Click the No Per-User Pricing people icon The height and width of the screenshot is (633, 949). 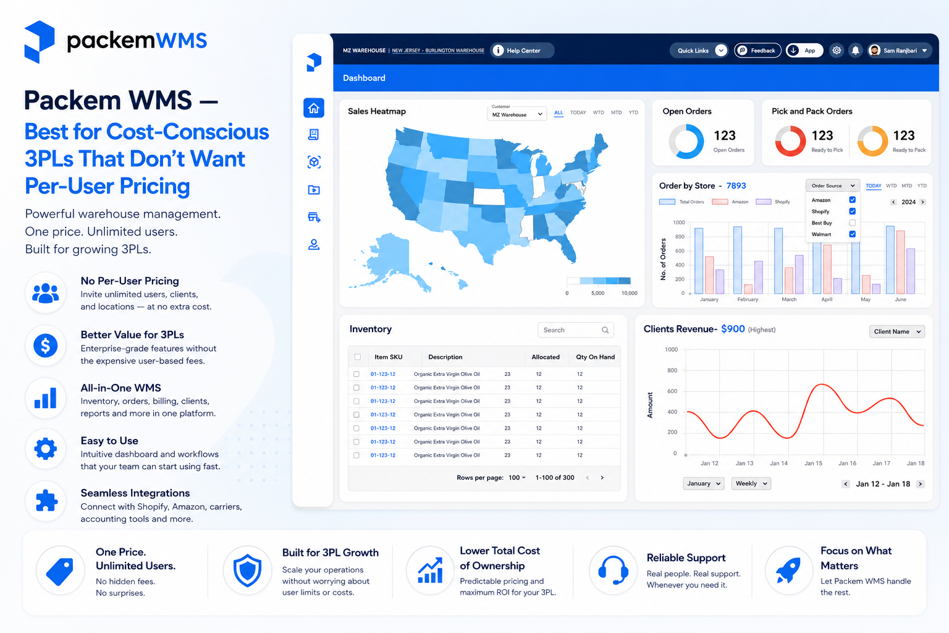point(46,292)
